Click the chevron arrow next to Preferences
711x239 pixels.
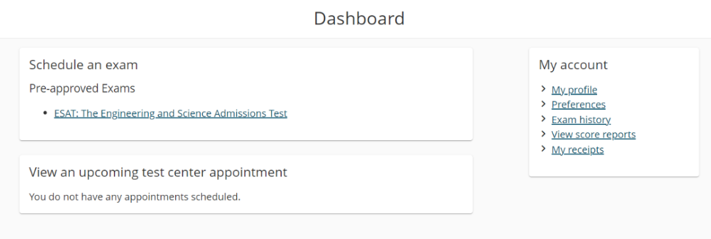tap(543, 104)
